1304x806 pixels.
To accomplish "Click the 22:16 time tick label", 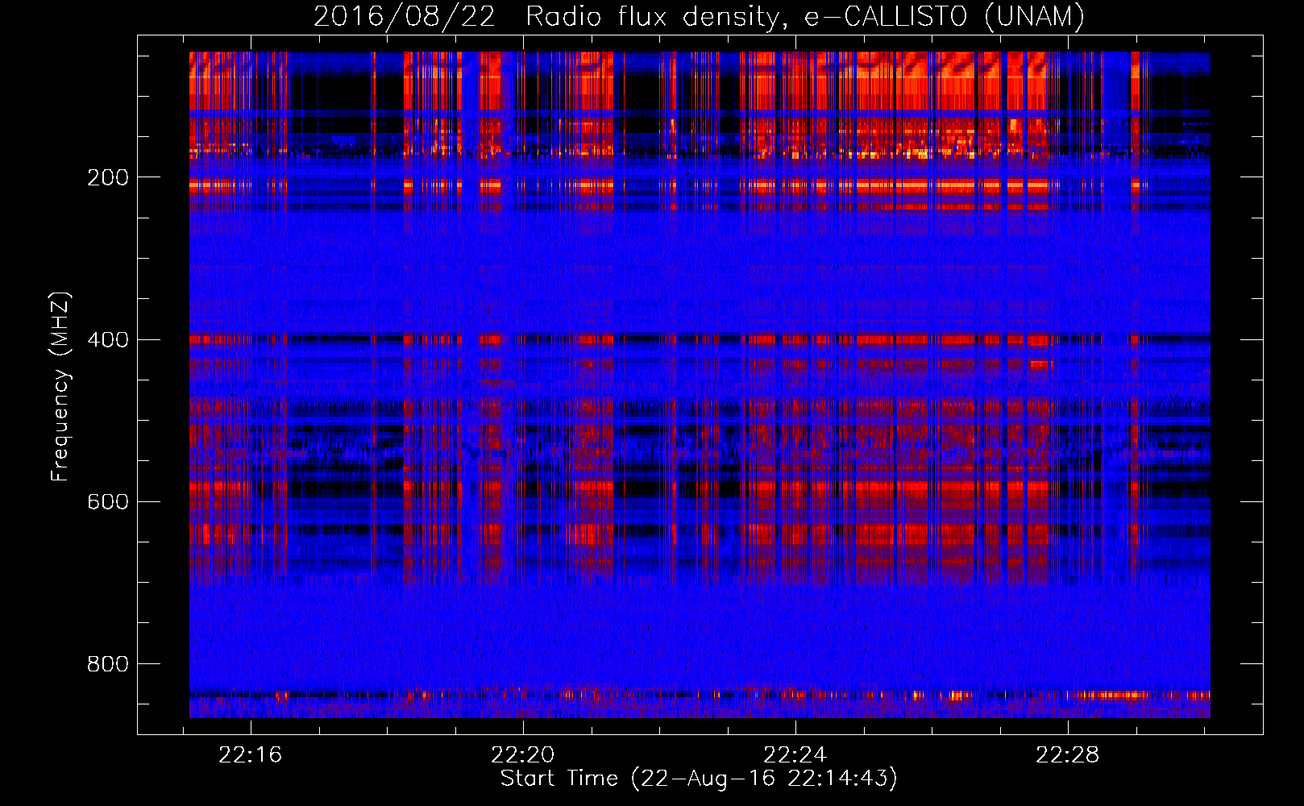I will click(251, 755).
